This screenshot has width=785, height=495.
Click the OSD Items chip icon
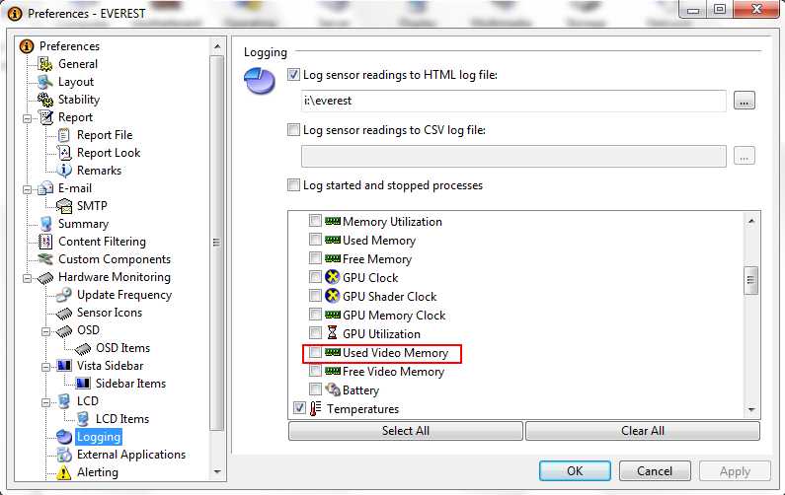pyautogui.click(x=83, y=348)
